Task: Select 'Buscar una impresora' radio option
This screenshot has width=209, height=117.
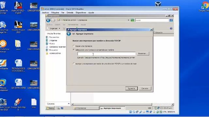Action: click(x=74, y=46)
